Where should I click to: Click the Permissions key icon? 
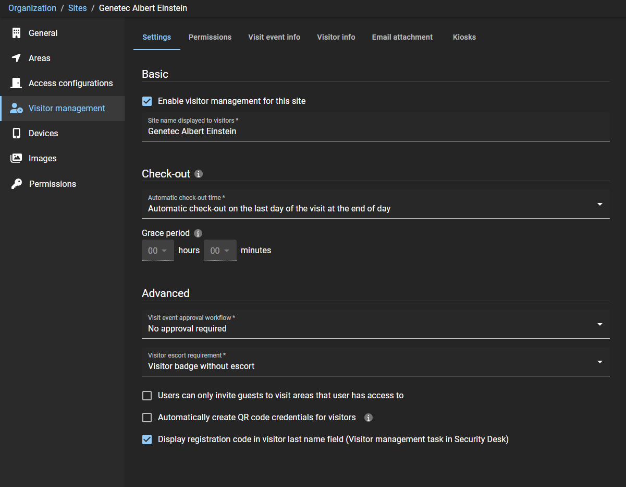tap(16, 184)
